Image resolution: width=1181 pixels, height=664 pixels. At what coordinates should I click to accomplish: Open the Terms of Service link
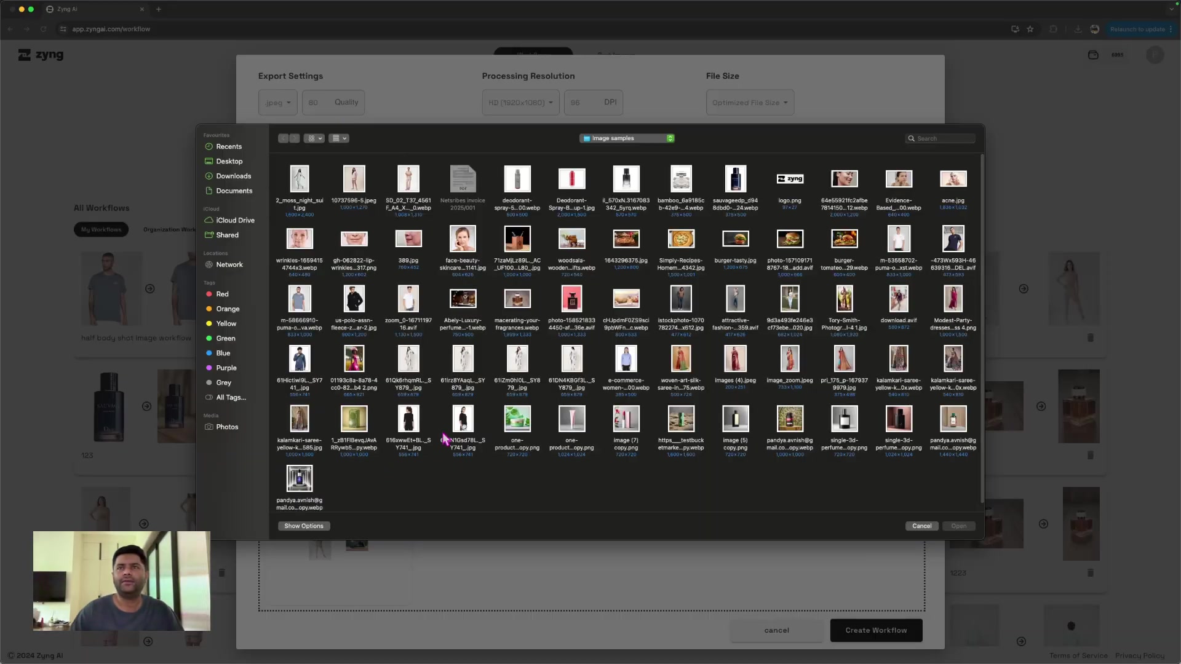pyautogui.click(x=1078, y=656)
